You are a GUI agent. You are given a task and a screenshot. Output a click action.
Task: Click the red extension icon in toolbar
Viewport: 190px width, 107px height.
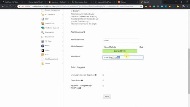coord(150,7)
